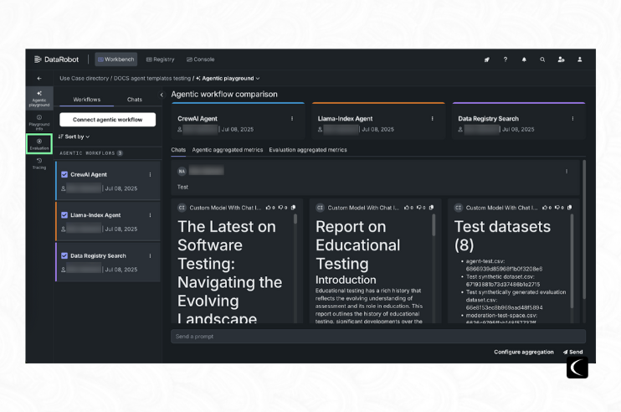Click the DataRobot logo
The image size is (621, 412).
coord(56,59)
